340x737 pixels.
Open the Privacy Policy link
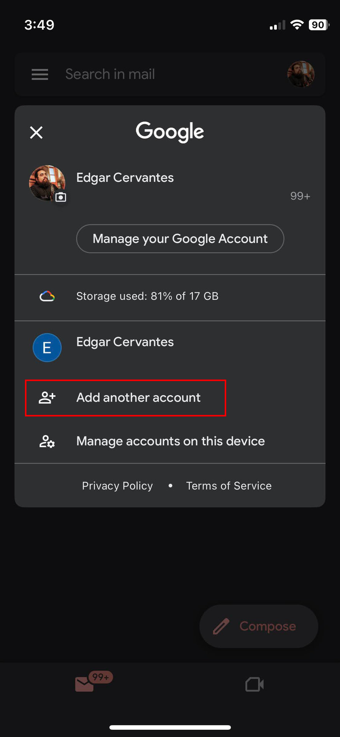click(117, 486)
